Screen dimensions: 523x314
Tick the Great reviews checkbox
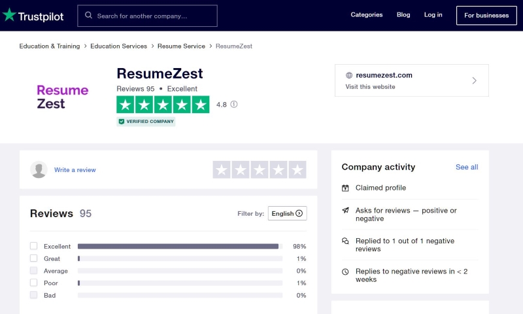[x=34, y=258]
